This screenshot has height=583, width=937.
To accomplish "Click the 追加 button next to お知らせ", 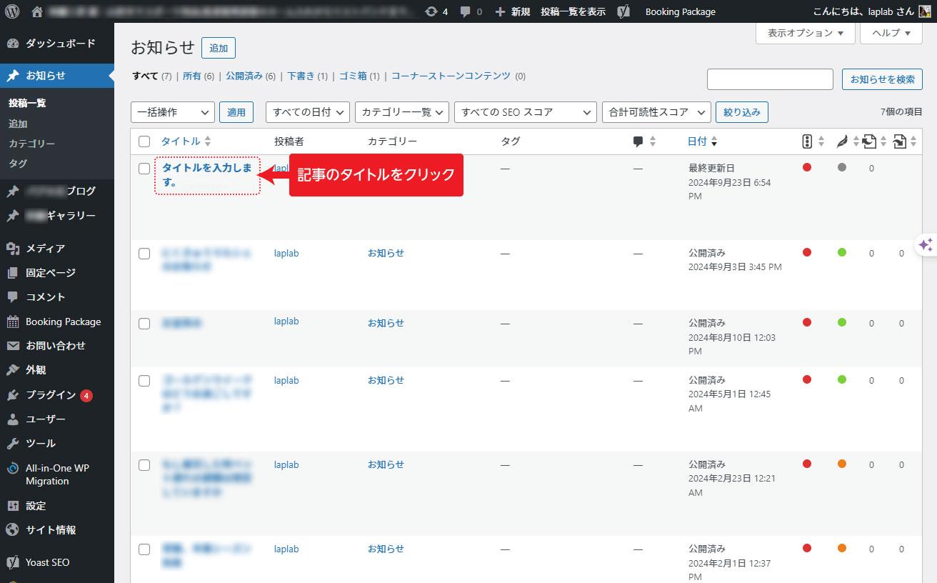I will pyautogui.click(x=219, y=48).
